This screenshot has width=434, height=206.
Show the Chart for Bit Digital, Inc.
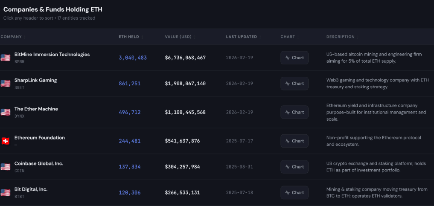[x=294, y=192]
